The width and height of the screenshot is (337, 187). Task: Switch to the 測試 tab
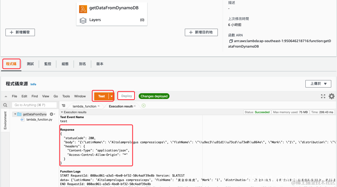(30, 64)
